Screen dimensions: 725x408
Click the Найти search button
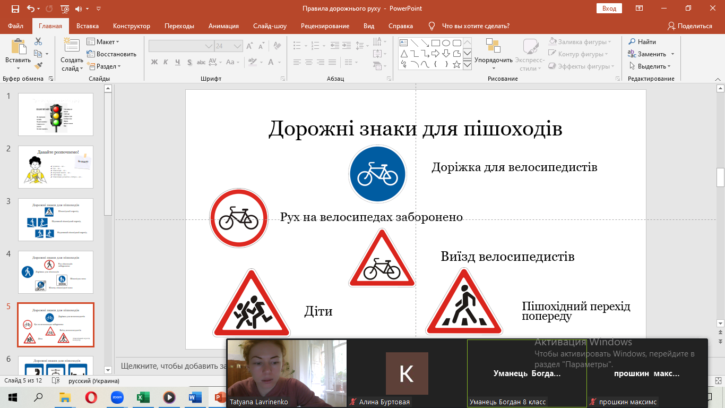point(642,41)
